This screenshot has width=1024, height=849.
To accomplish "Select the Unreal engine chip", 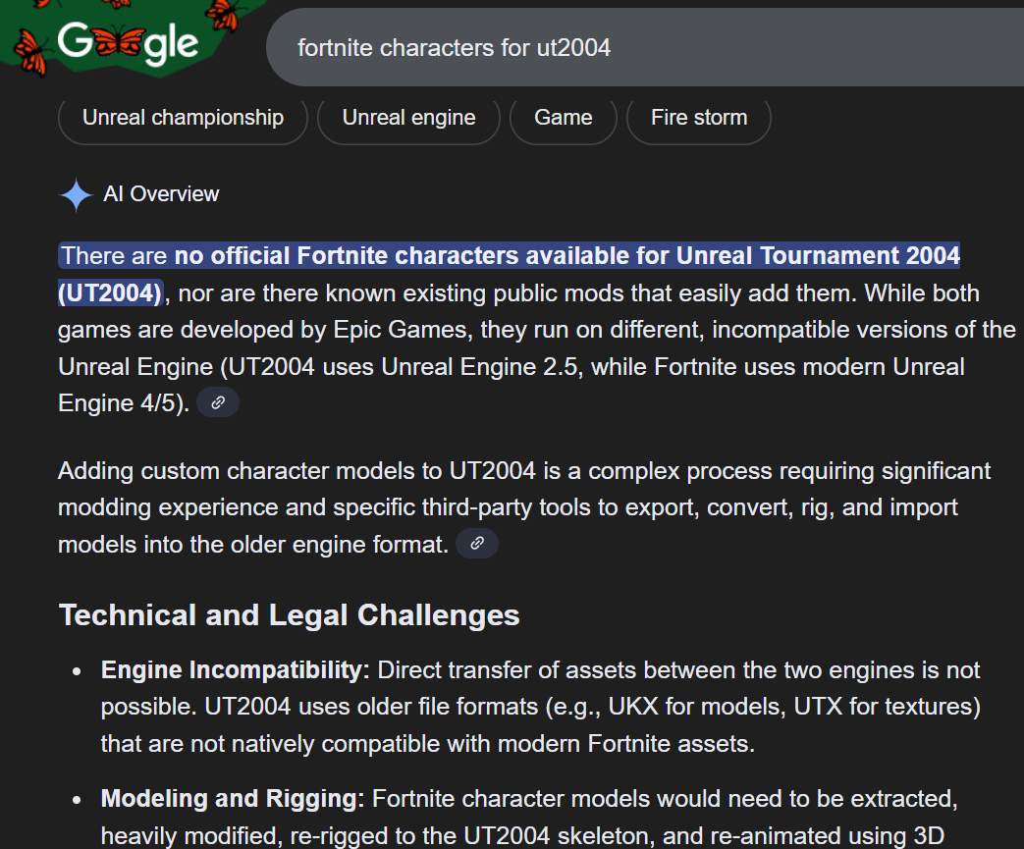I will point(408,118).
